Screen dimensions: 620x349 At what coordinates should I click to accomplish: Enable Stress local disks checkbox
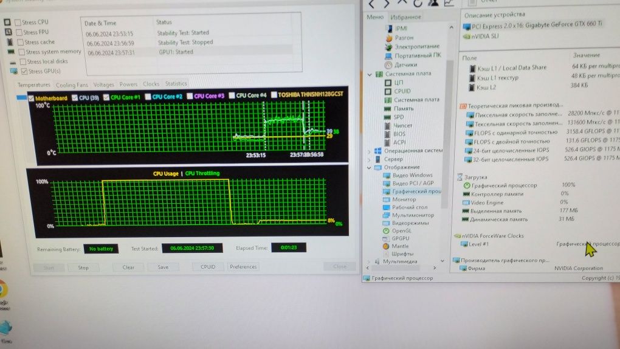click(x=23, y=61)
